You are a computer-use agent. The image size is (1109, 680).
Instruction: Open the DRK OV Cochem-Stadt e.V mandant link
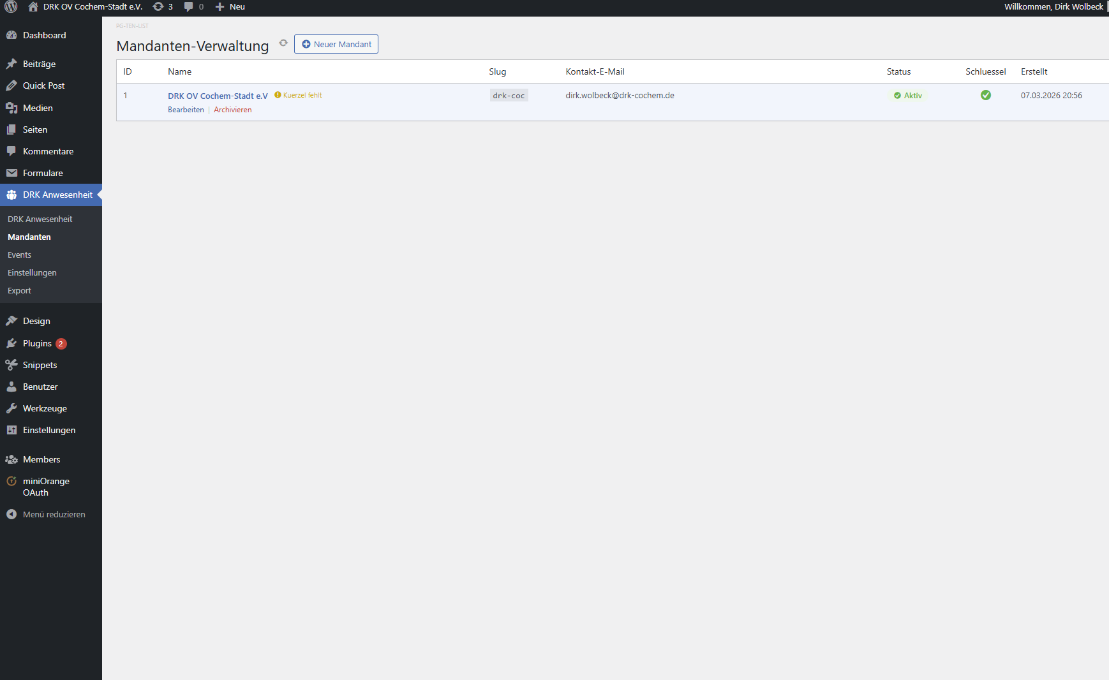(x=218, y=96)
